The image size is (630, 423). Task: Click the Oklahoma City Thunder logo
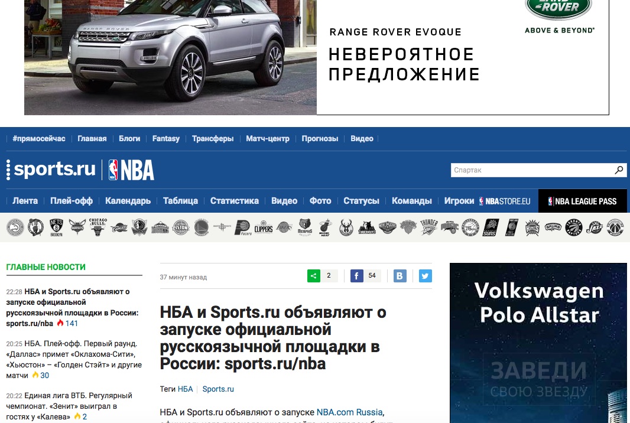pyautogui.click(x=429, y=227)
